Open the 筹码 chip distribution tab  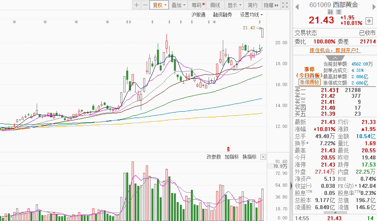(x=198, y=5)
